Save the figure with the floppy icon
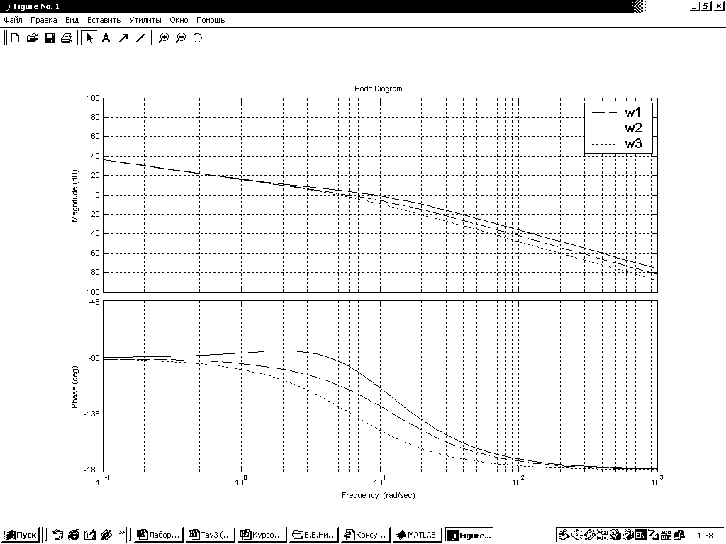 (x=49, y=38)
